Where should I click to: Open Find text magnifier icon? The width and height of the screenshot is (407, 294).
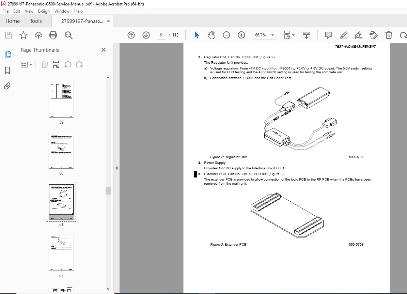pos(68,35)
